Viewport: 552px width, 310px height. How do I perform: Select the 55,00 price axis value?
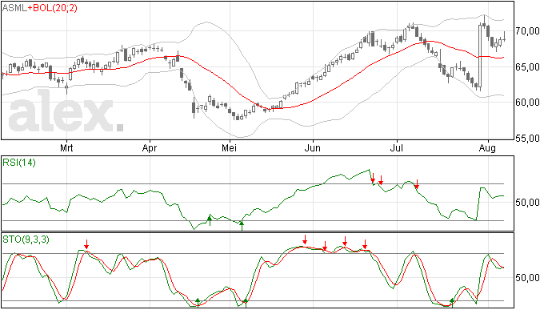tap(527, 139)
